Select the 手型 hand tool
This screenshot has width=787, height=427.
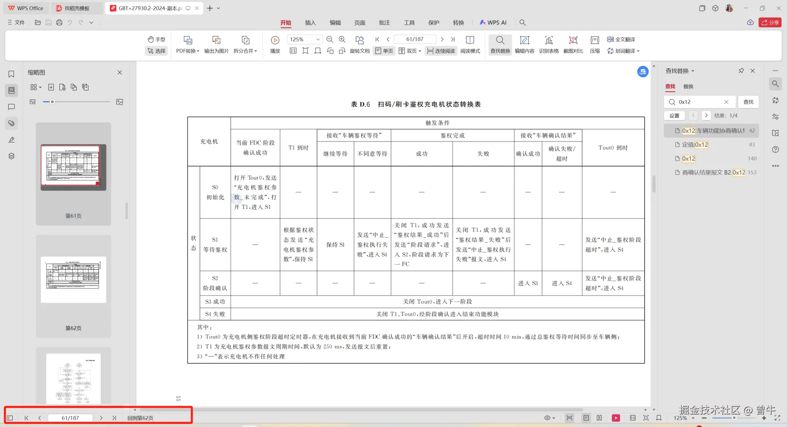click(156, 39)
